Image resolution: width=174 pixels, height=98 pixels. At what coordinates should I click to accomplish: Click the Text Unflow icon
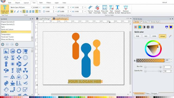(x=111, y=10)
